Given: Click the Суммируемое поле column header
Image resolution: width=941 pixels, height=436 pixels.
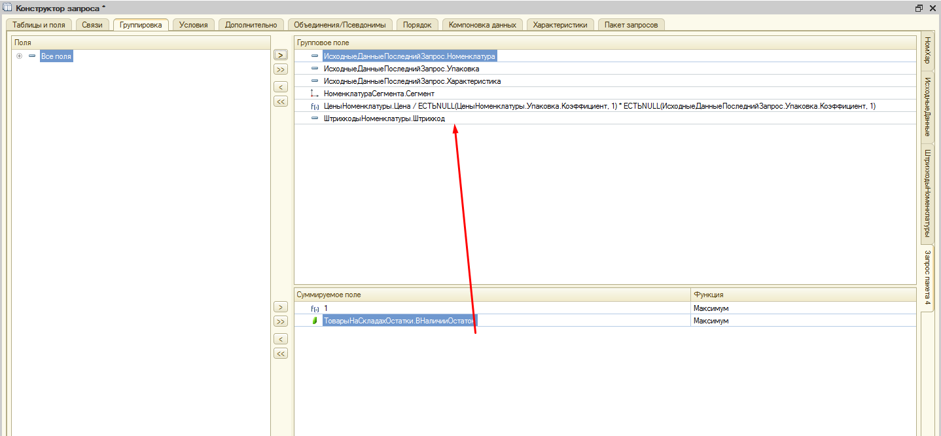Looking at the screenshot, I should pyautogui.click(x=493, y=295).
